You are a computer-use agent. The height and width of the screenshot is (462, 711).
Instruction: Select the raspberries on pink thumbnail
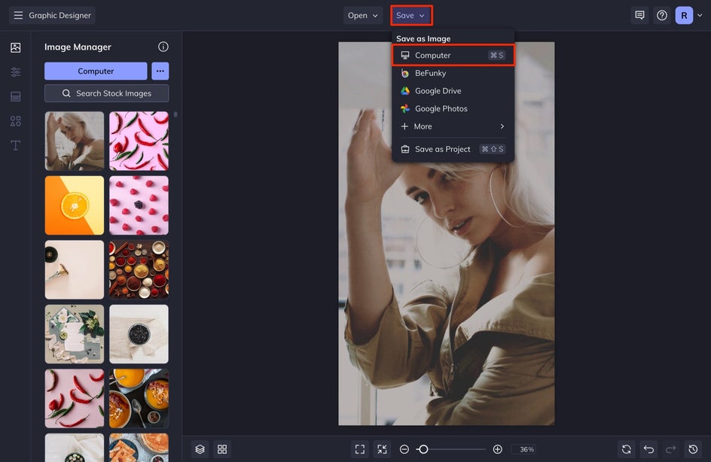click(x=139, y=205)
